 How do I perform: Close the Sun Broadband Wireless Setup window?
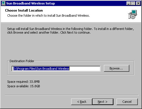click(x=138, y=3)
